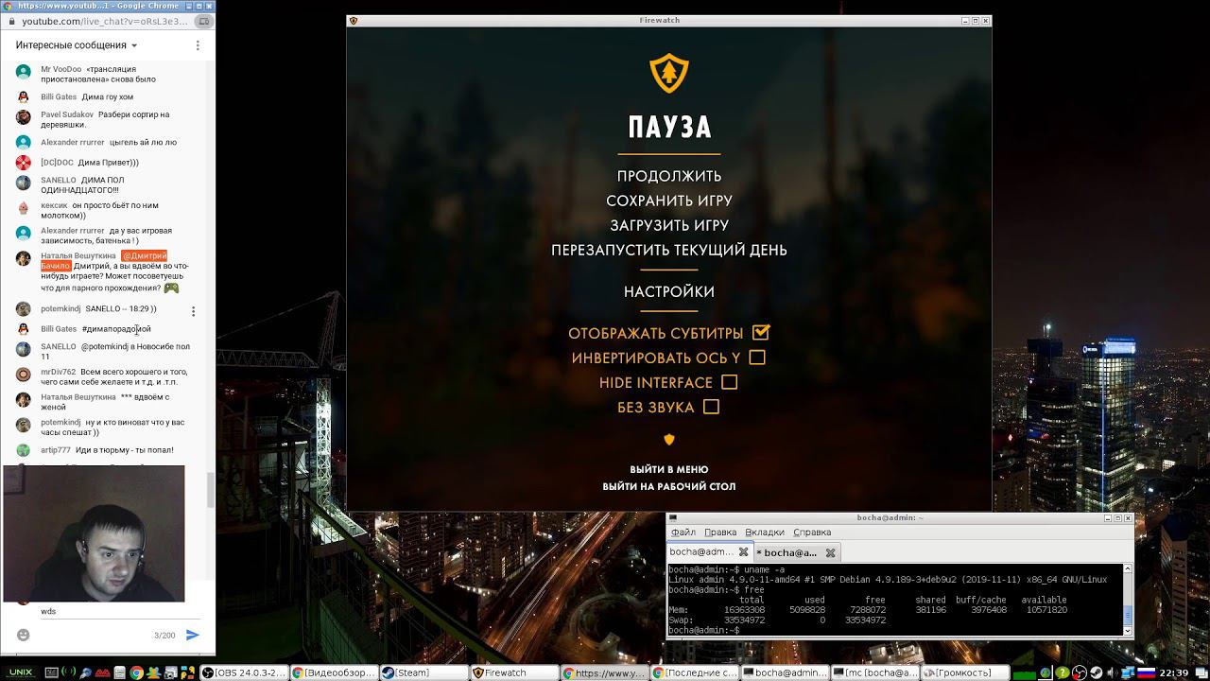Switch to the bocha@admin terminal taskbar window
Image resolution: width=1210 pixels, height=681 pixels.
(x=786, y=672)
